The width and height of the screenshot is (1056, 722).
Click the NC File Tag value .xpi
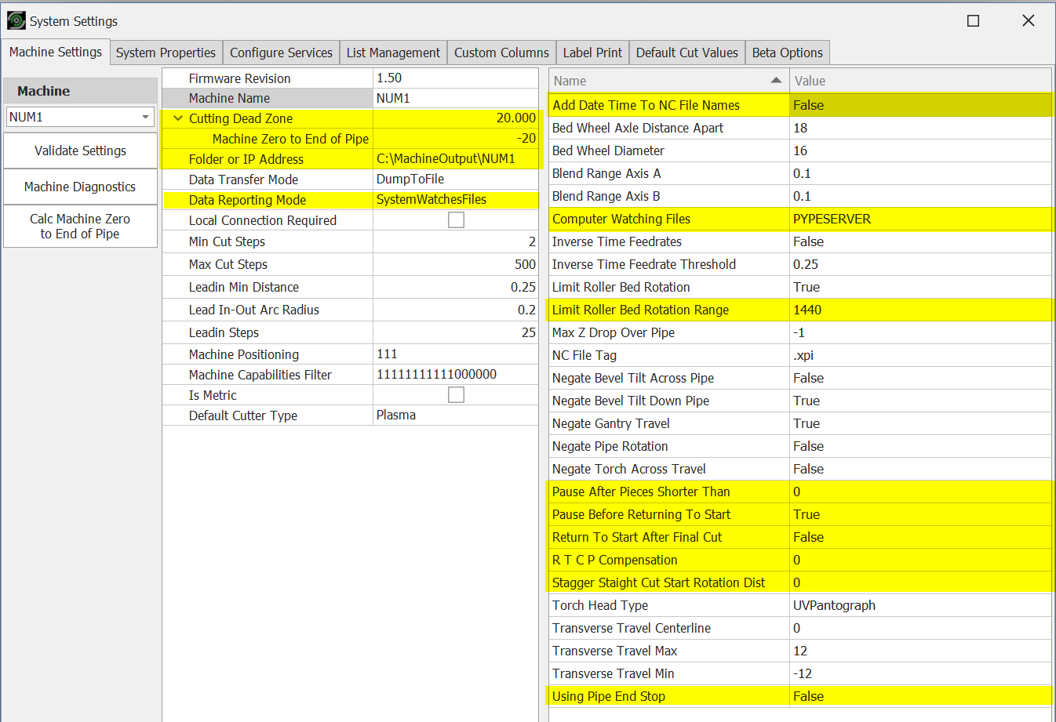(x=920, y=355)
